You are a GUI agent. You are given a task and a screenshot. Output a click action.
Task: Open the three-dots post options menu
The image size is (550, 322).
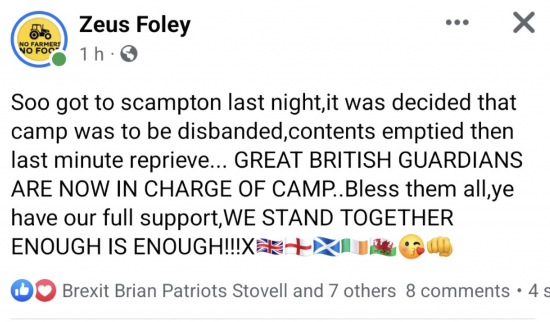click(457, 24)
